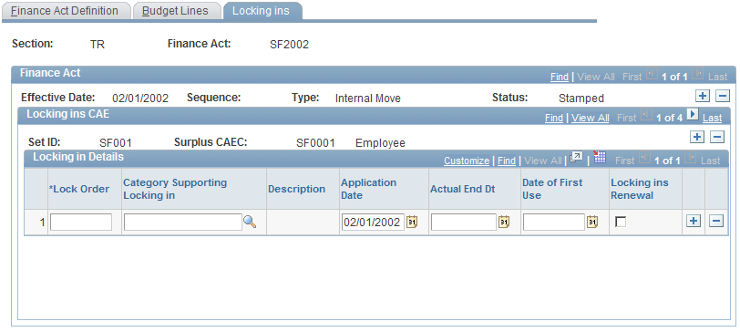Open Category Supporting Locking in lookup magnifier
The height and width of the screenshot is (332, 740).
(250, 222)
